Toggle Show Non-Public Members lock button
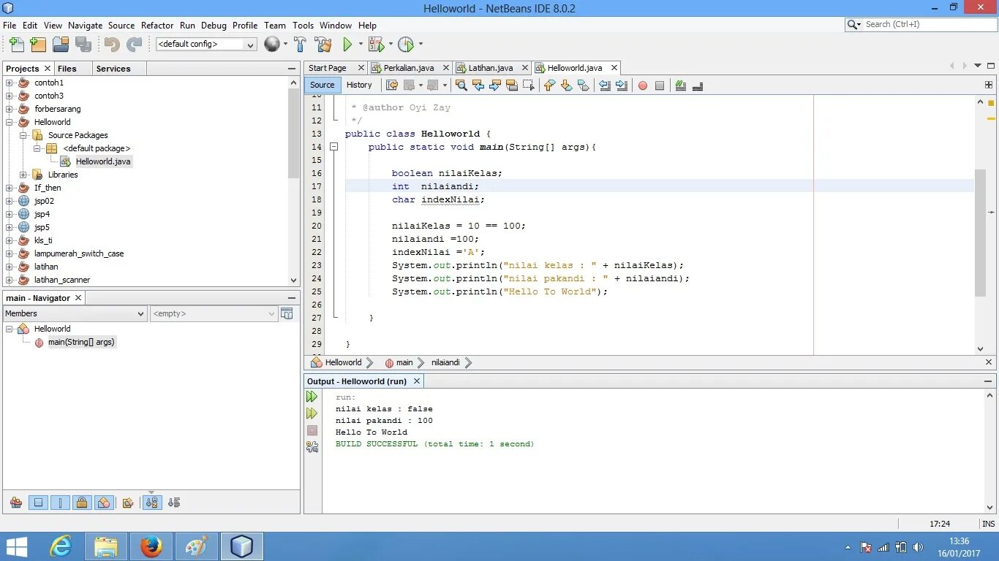 [x=82, y=503]
